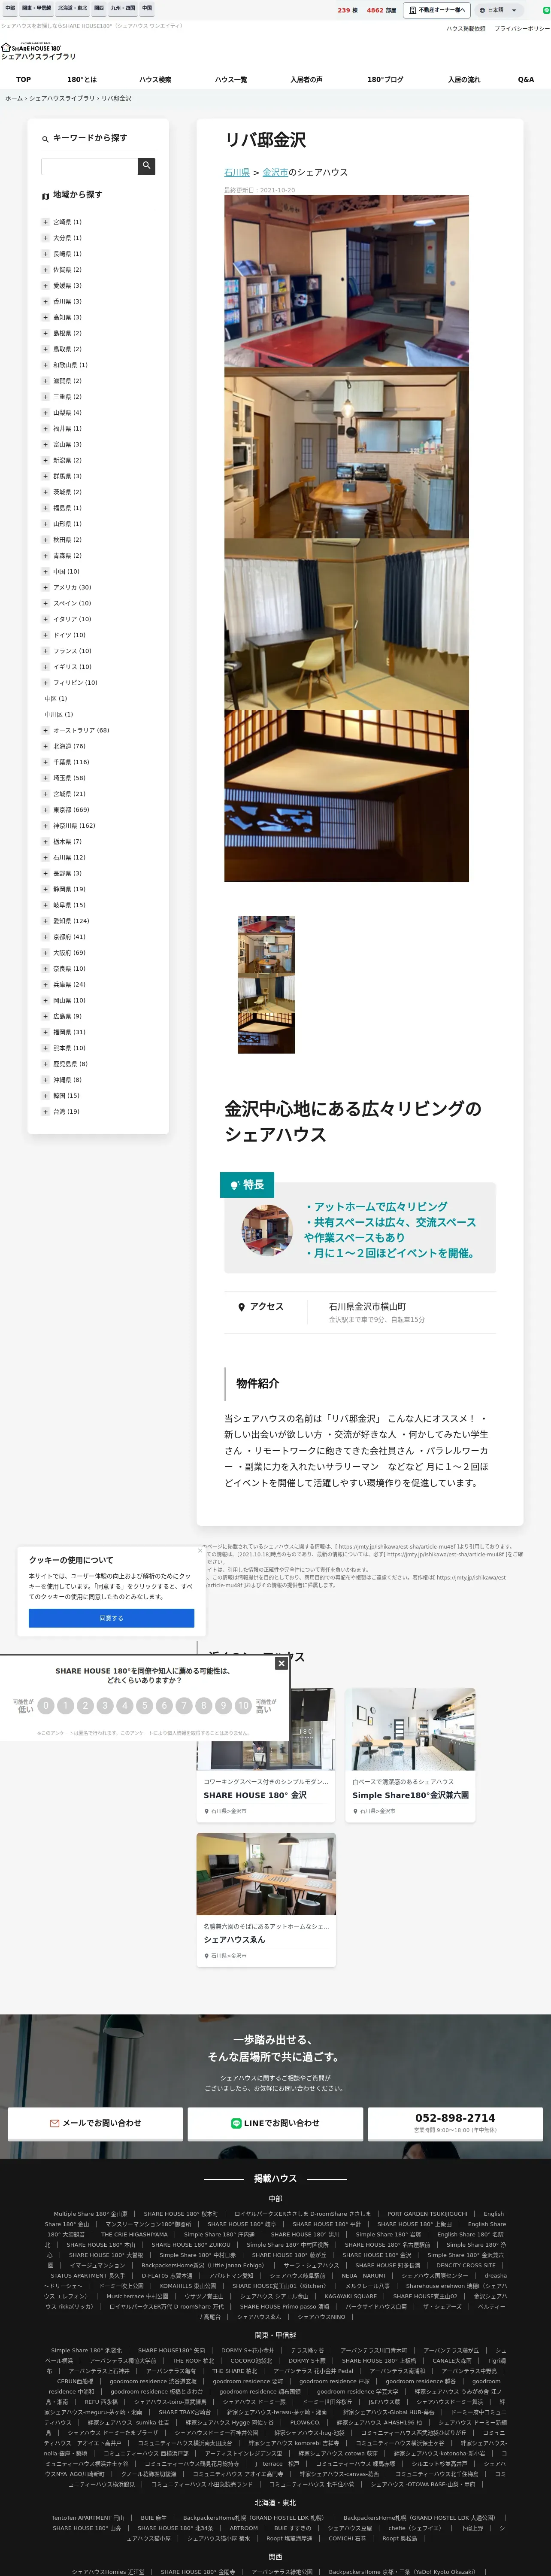Image resolution: width=551 pixels, height=2576 pixels.
Task: Expand the 宮崎県 (1) region
Action: (45, 222)
